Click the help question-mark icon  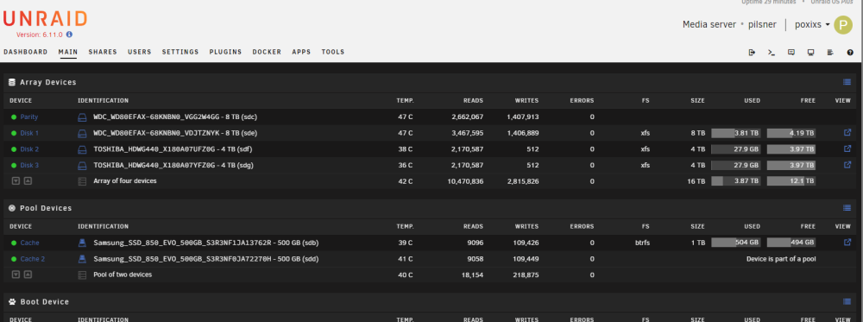tap(850, 53)
